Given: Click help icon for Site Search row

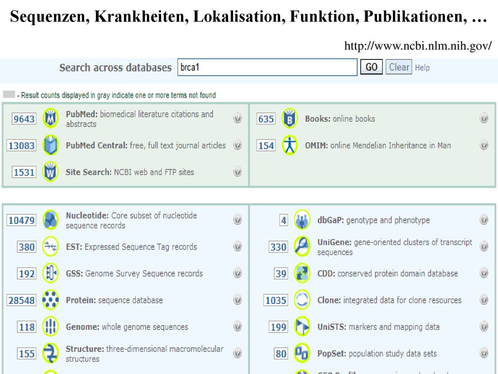Looking at the screenshot, I should coord(237,171).
